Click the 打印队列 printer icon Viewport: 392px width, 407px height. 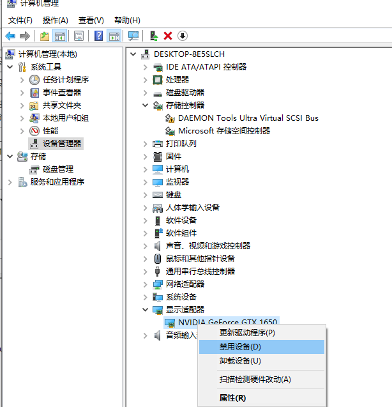(158, 144)
